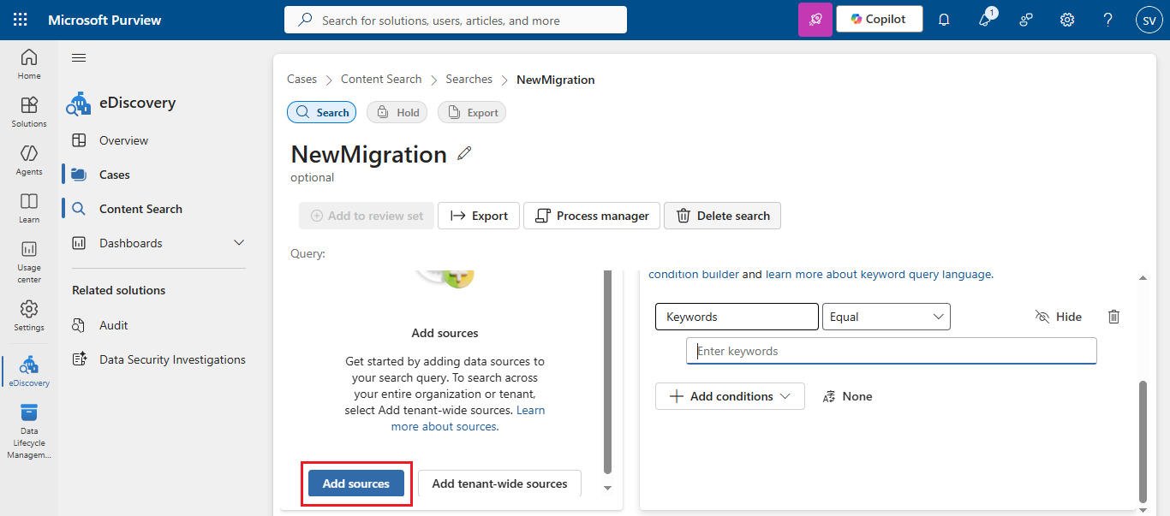
Task: Open Cases in the eDiscovery menu
Action: coord(115,175)
